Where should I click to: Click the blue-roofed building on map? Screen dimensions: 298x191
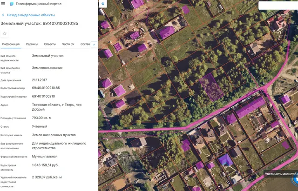[x=225, y=160]
